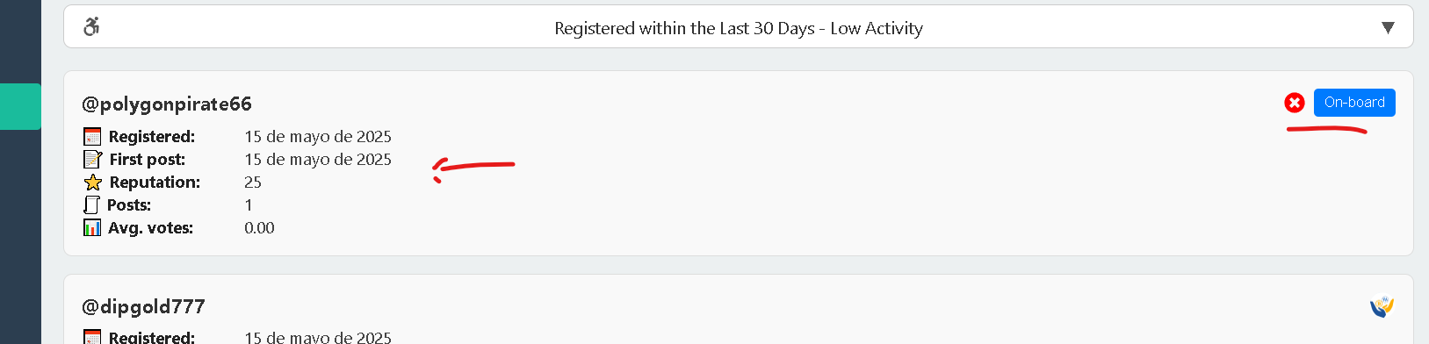Click the scroll icon beside Posts

coord(91,204)
